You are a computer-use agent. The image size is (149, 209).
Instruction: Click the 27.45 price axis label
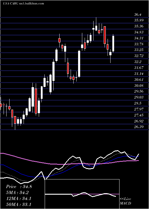click(139, 115)
